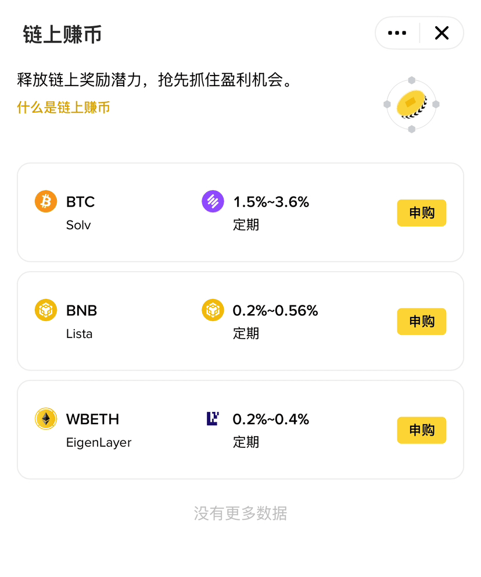Tap the Bitcoin coin icon
Viewport: 481px width, 577px height.
point(46,201)
